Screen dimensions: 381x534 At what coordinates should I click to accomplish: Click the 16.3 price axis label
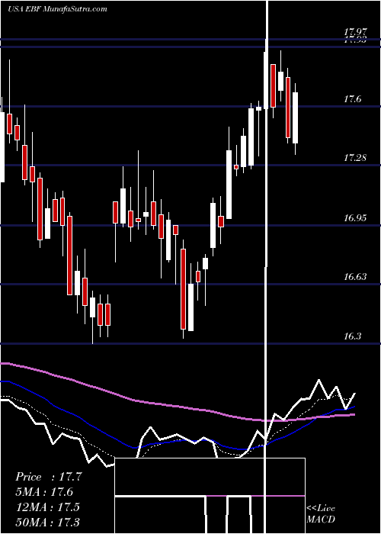tap(353, 336)
